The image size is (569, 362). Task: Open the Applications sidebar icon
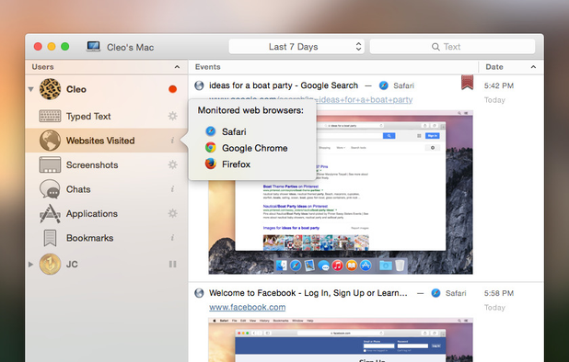[50, 213]
